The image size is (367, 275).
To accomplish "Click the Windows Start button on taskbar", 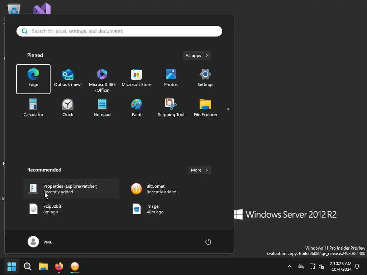I will (x=12, y=266).
